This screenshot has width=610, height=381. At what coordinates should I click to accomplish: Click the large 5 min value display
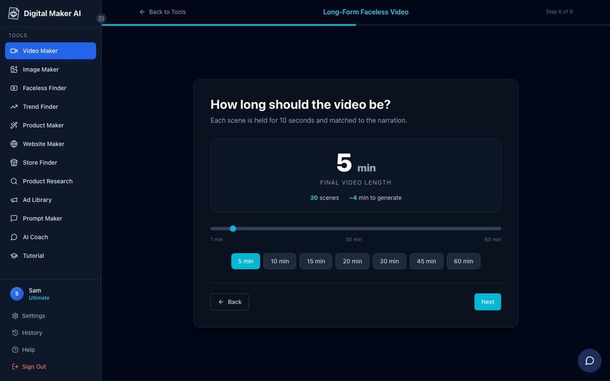click(356, 163)
